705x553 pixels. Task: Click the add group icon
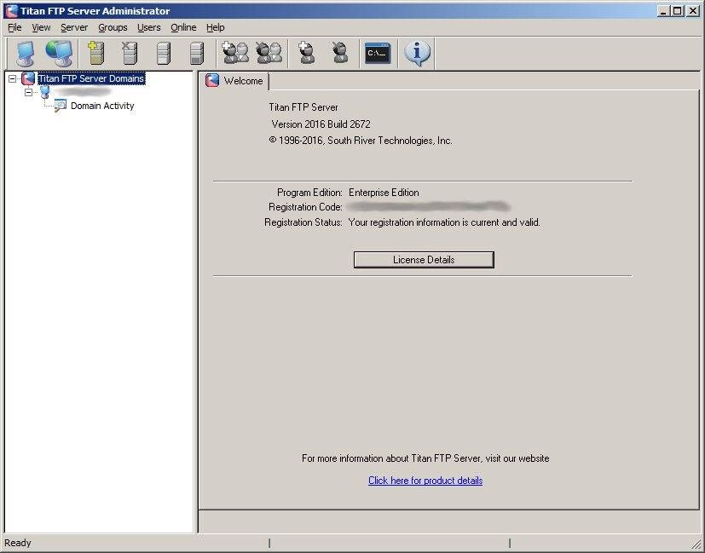coord(235,53)
